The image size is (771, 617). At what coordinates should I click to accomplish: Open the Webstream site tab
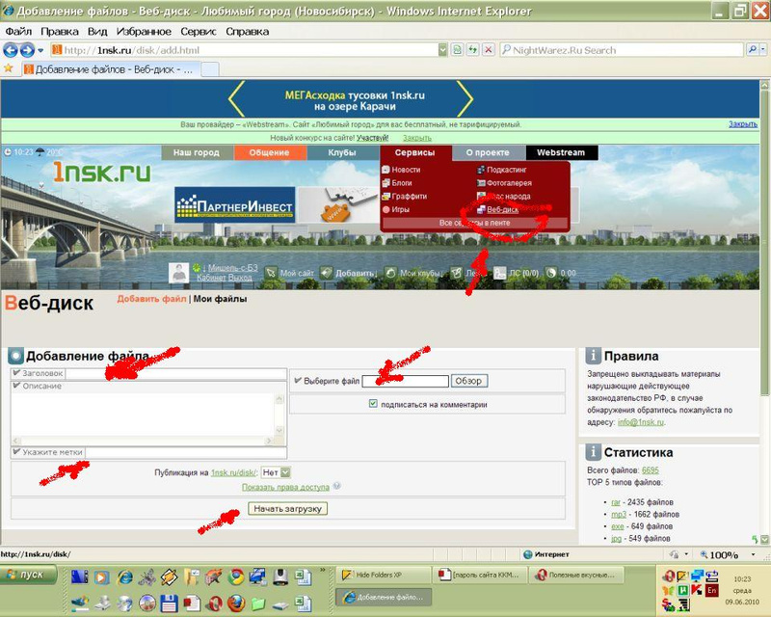coord(561,152)
